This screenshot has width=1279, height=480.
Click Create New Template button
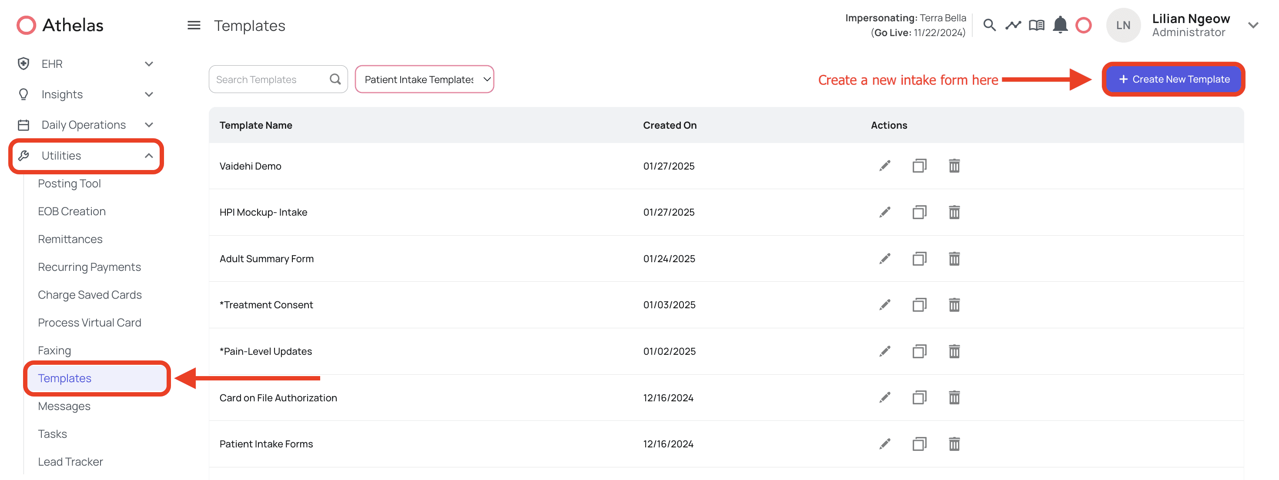click(x=1174, y=80)
